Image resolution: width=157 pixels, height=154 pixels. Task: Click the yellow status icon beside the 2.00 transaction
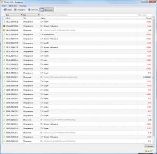tap(4, 30)
